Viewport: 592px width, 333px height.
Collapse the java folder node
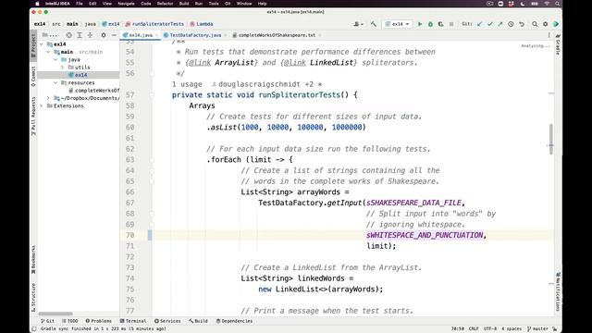coord(55,59)
